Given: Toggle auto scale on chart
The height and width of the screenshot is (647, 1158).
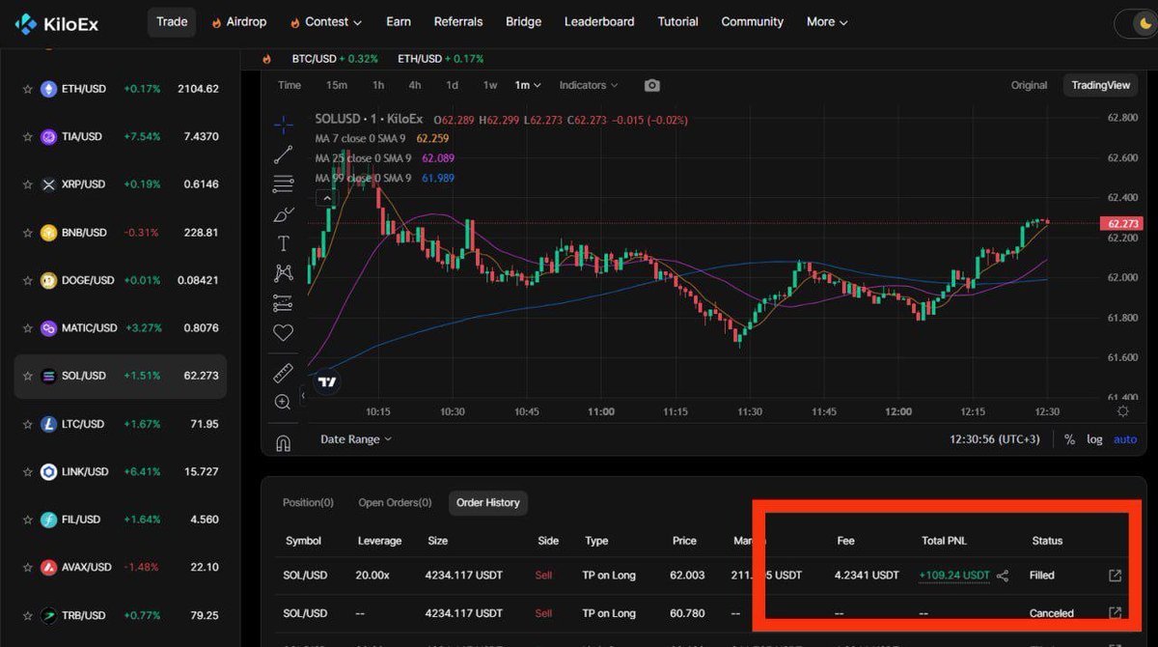Looking at the screenshot, I should pyautogui.click(x=1125, y=439).
